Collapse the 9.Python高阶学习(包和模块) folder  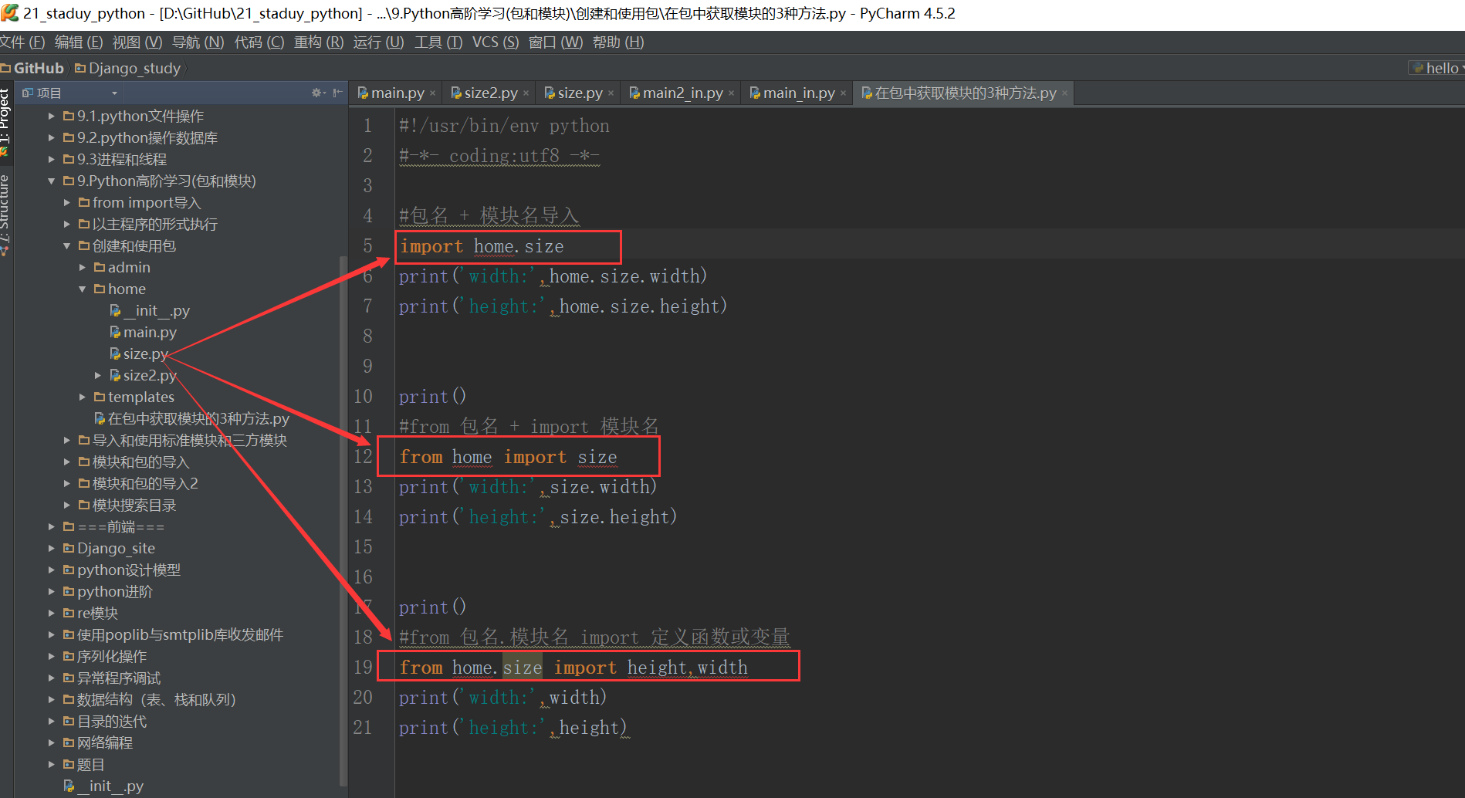pos(51,181)
